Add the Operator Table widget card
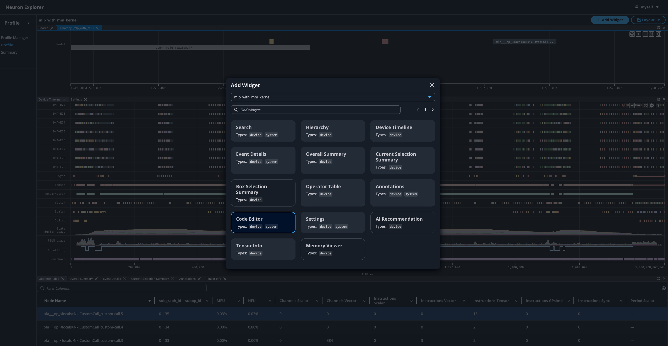This screenshot has width=668, height=346. pos(333,193)
